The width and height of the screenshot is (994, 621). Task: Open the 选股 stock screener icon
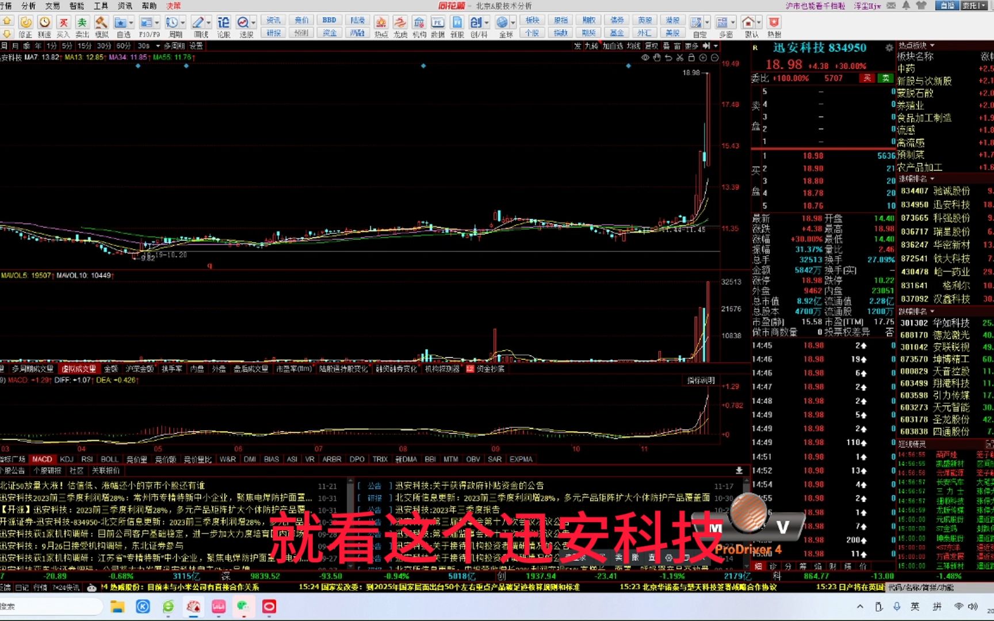(243, 22)
